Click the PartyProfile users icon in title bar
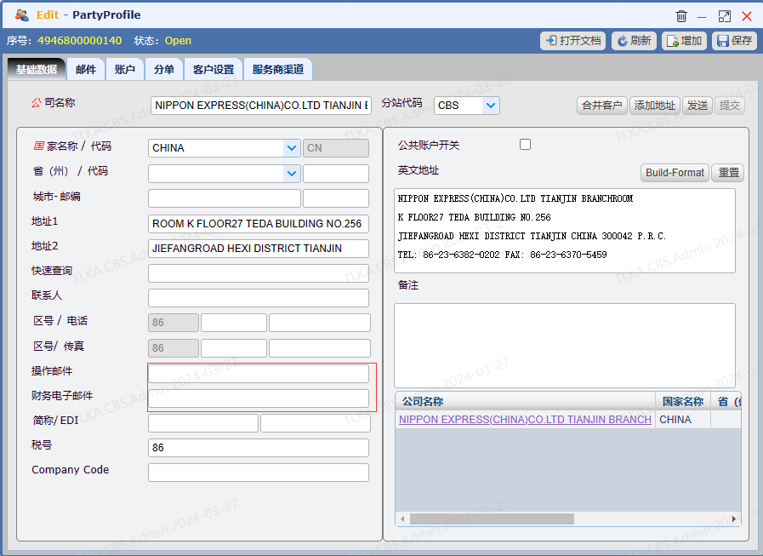 [22, 15]
